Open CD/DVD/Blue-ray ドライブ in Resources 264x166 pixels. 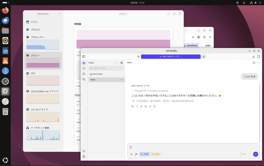pyautogui.click(x=43, y=97)
